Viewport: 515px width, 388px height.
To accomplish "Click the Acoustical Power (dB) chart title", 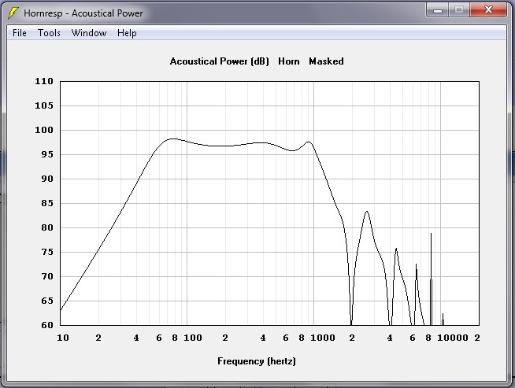I will [220, 61].
